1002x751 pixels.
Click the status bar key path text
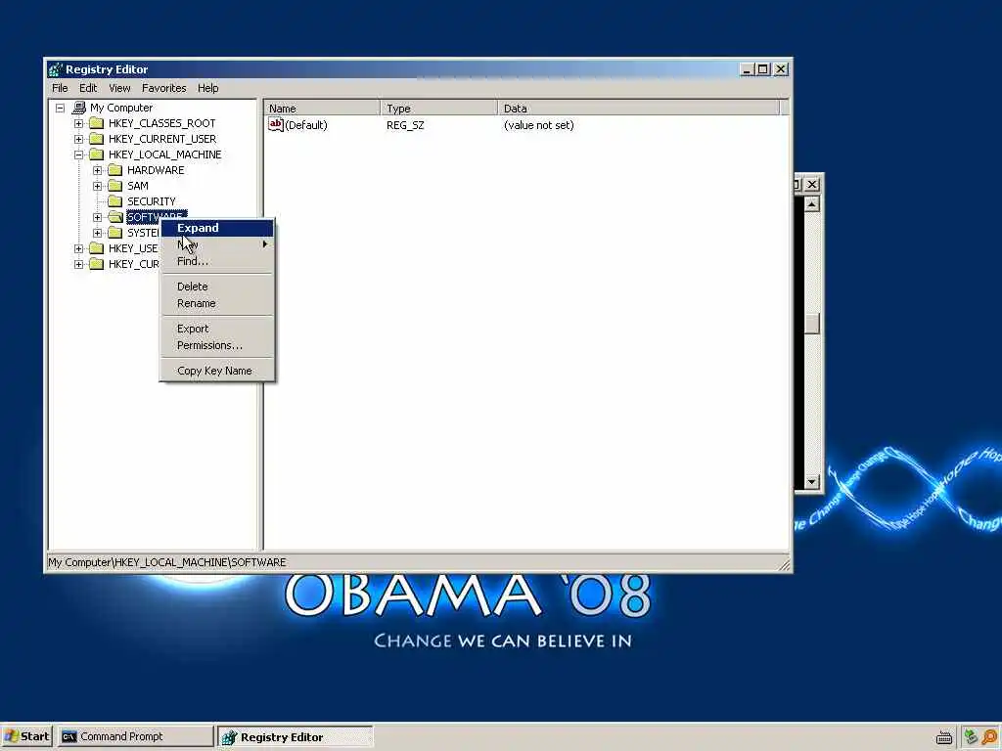[x=166, y=562]
